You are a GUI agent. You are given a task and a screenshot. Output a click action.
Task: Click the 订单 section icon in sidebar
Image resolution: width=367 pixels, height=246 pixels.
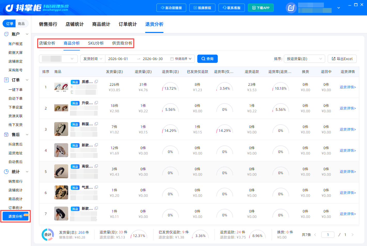tap(6, 80)
